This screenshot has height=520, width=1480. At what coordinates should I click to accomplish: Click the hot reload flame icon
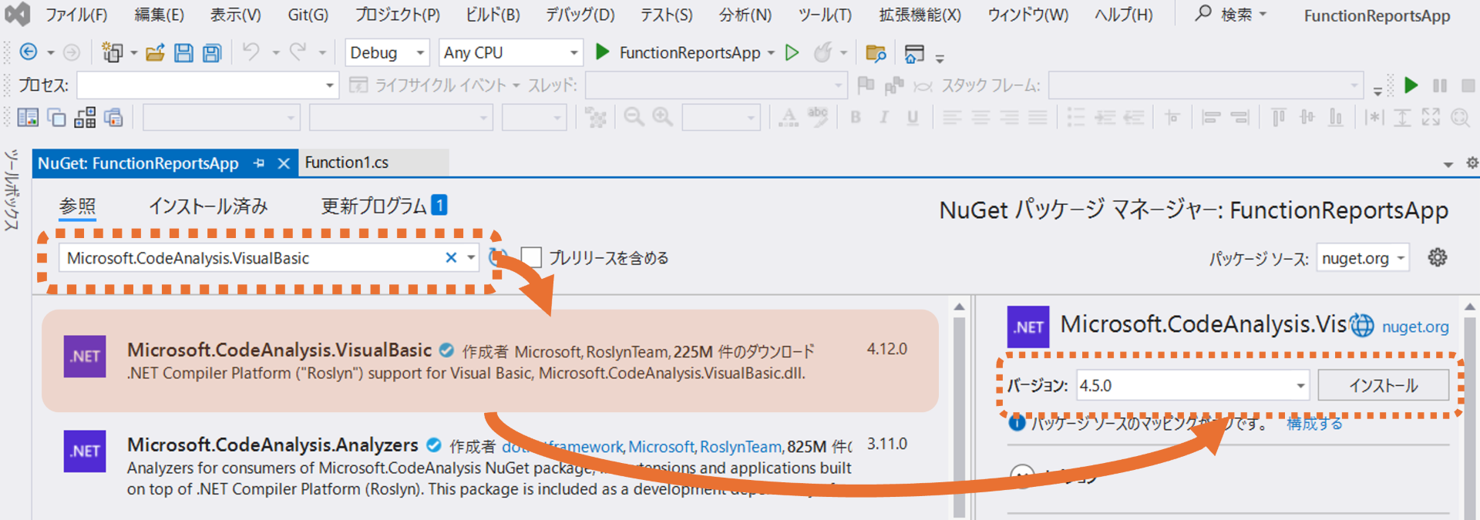(823, 52)
